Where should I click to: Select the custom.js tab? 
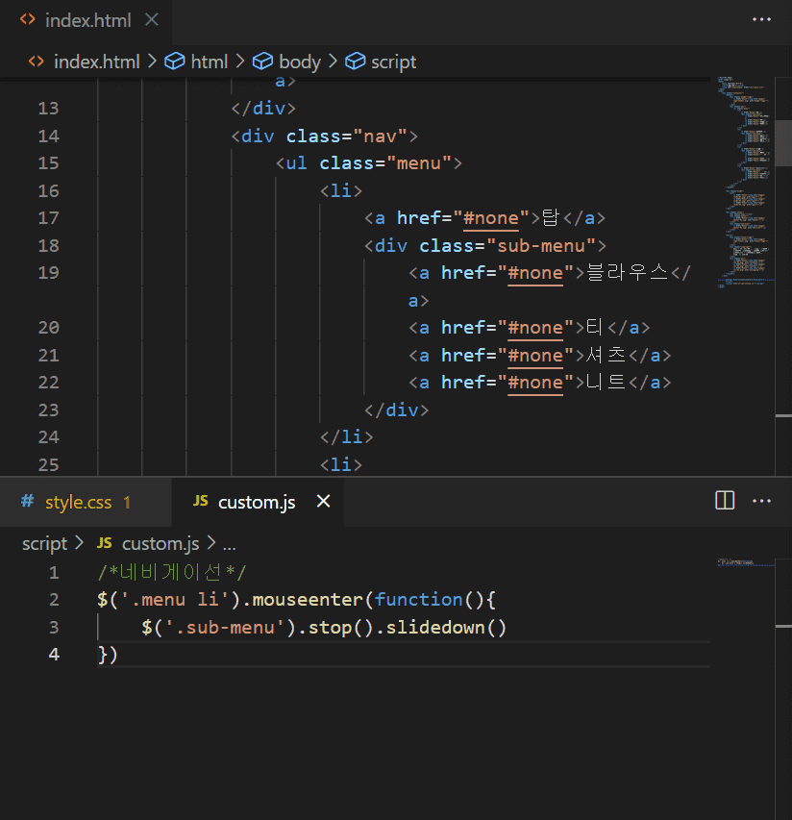[x=256, y=502]
